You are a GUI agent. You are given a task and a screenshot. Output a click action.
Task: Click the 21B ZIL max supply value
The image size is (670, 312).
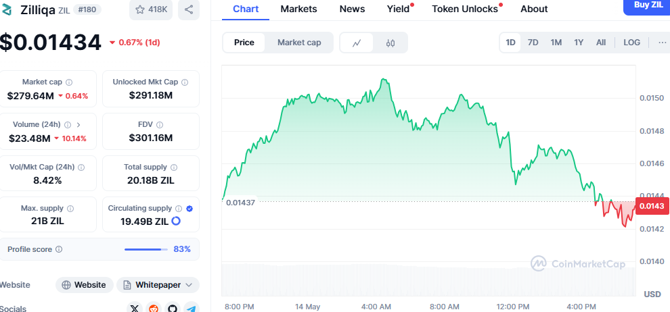click(47, 221)
